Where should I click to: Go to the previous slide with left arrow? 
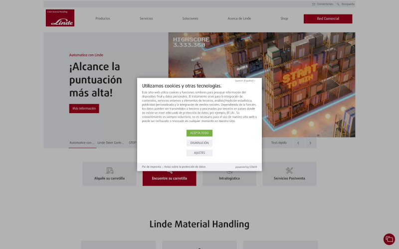tap(298, 143)
